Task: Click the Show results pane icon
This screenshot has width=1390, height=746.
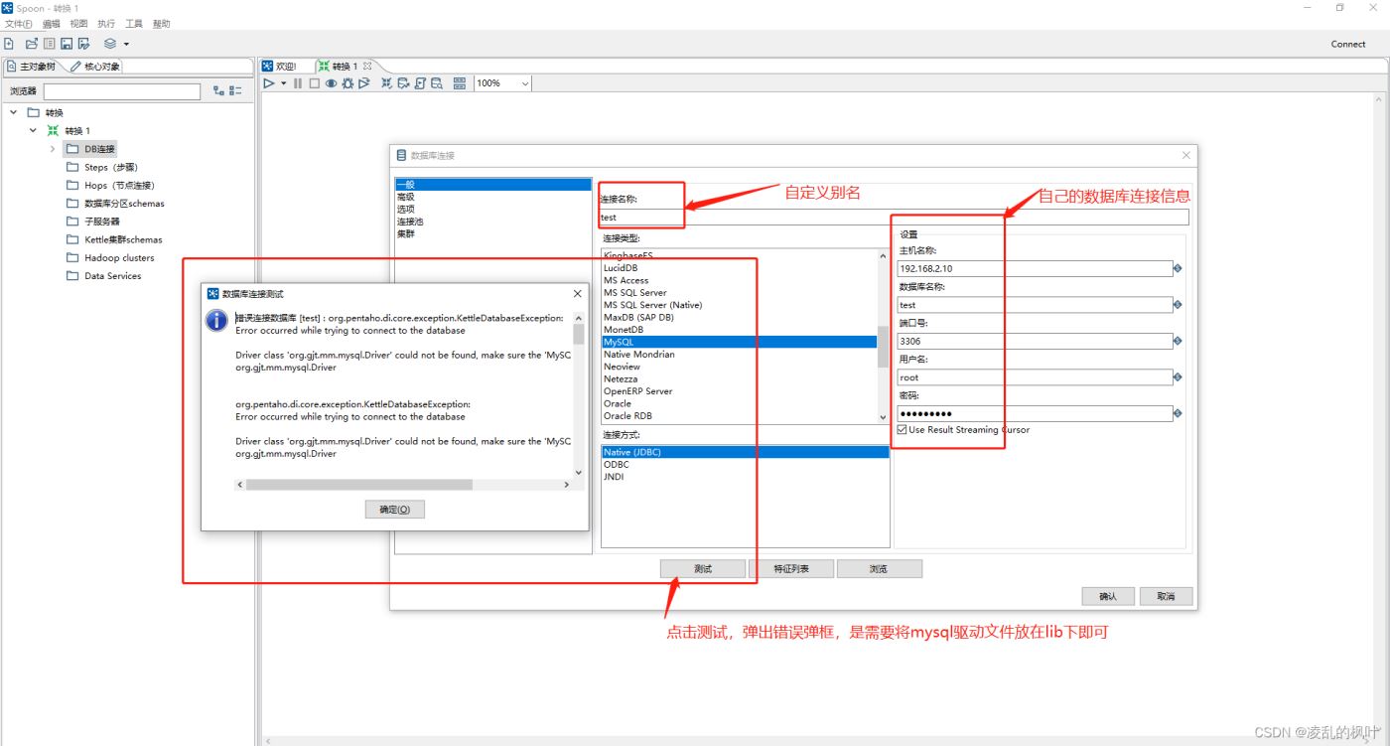Action: (x=460, y=83)
